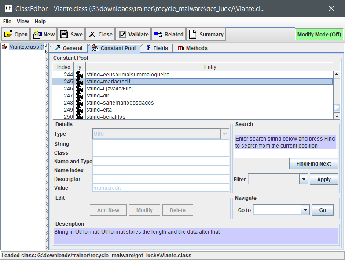Screen dimensions: 345x260
Task: Click the search string input field
Action: (285, 153)
